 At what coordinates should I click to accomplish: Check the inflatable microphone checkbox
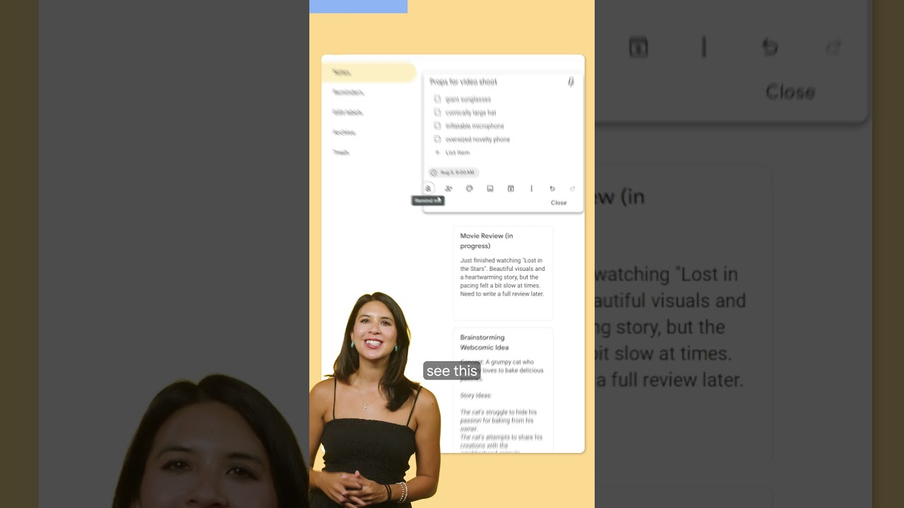point(437,126)
